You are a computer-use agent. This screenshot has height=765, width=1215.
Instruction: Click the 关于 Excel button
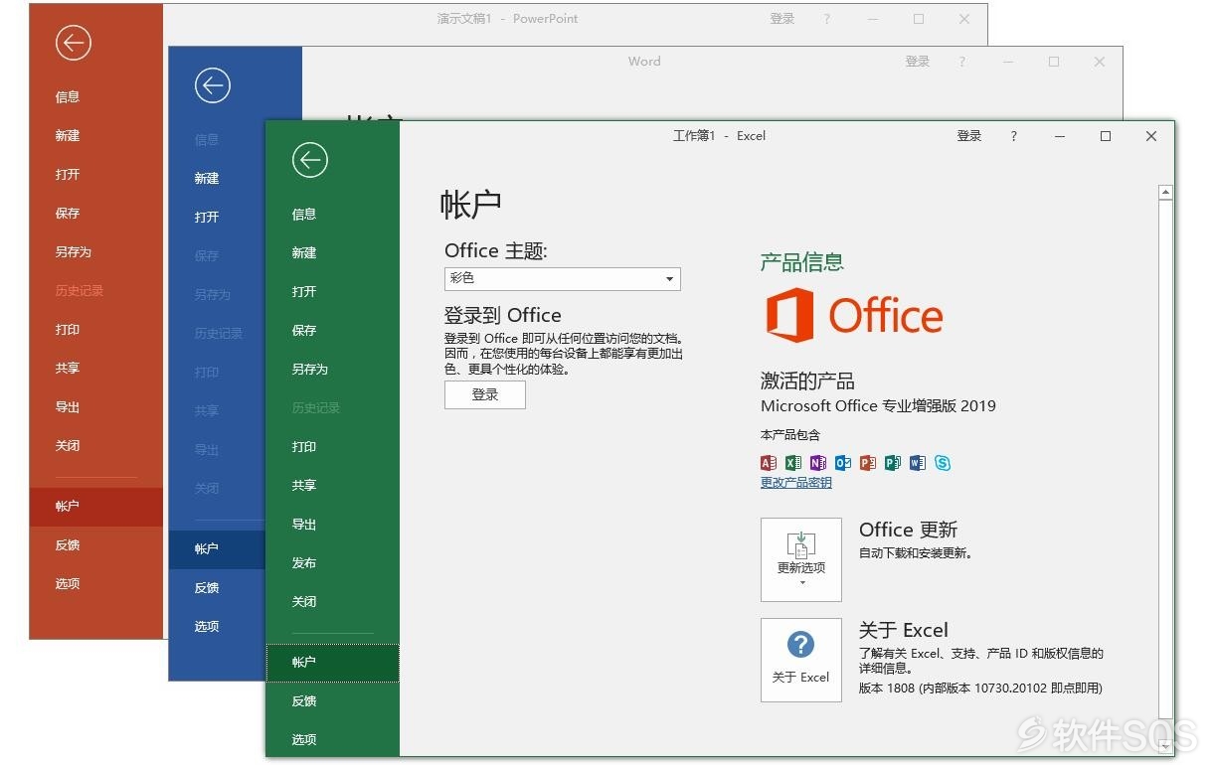point(801,660)
